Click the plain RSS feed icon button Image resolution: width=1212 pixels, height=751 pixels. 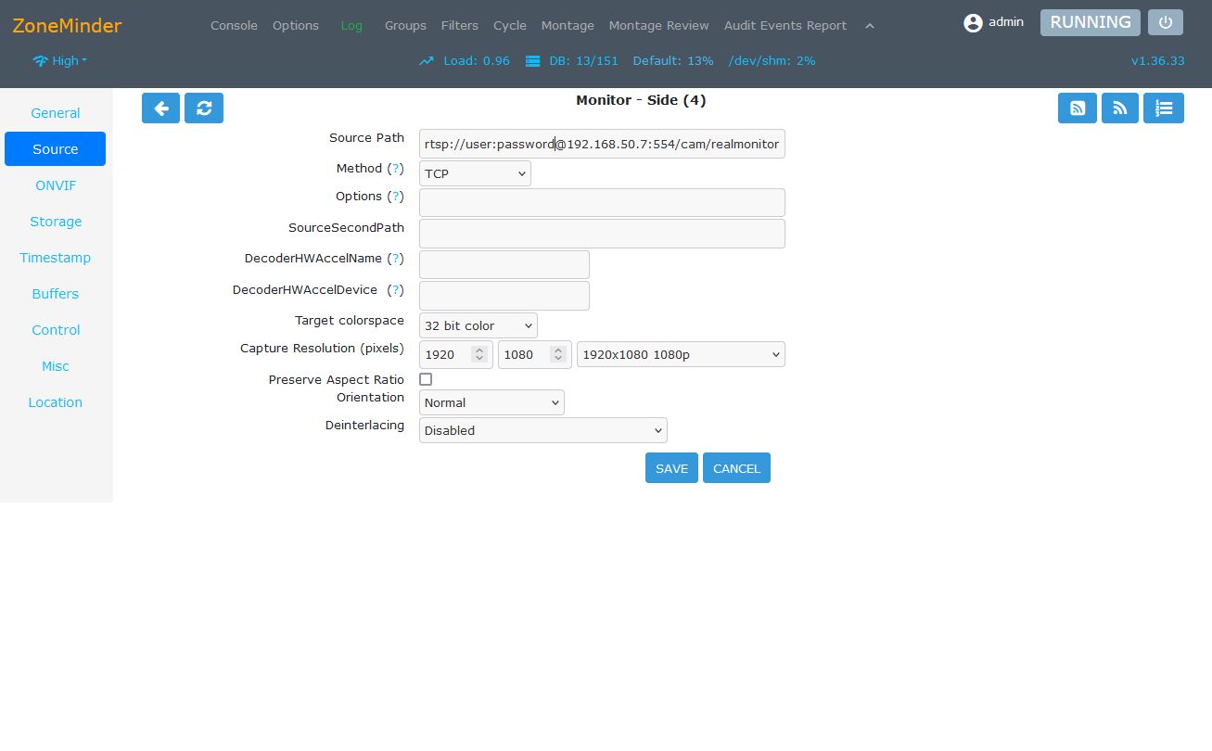coord(1120,108)
